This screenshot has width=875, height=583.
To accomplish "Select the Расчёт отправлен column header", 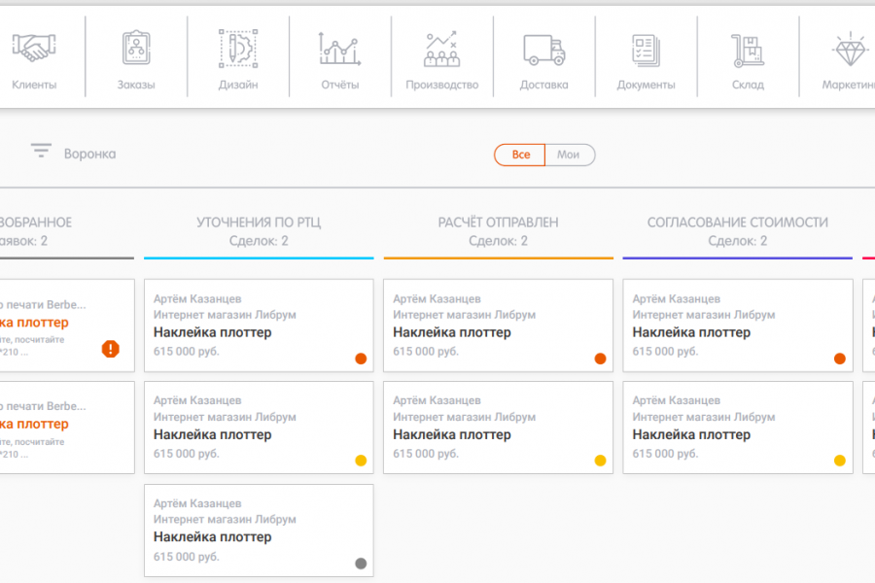I will pos(498,223).
